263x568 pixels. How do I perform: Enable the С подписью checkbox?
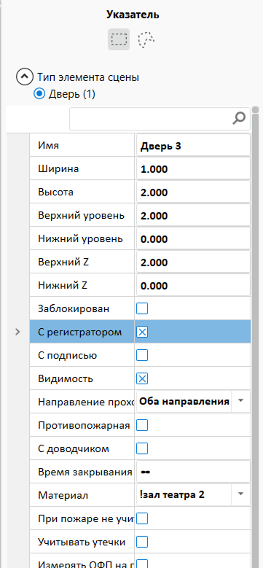[x=142, y=355]
